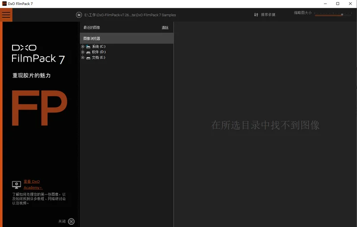The image size is (357, 227).
Task: Open the 查看 DxO Academy link
Action: [33, 185]
